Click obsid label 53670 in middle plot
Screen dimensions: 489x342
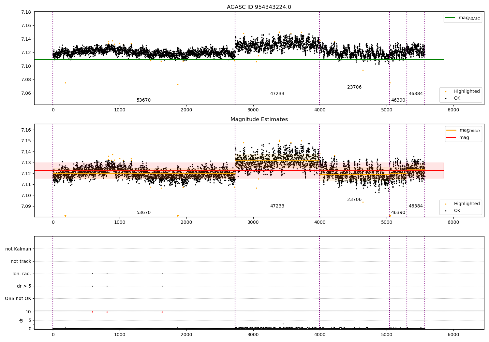point(143,213)
